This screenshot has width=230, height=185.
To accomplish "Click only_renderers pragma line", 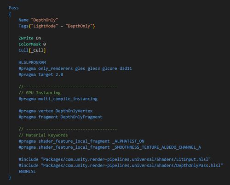I will click(x=75, y=68).
